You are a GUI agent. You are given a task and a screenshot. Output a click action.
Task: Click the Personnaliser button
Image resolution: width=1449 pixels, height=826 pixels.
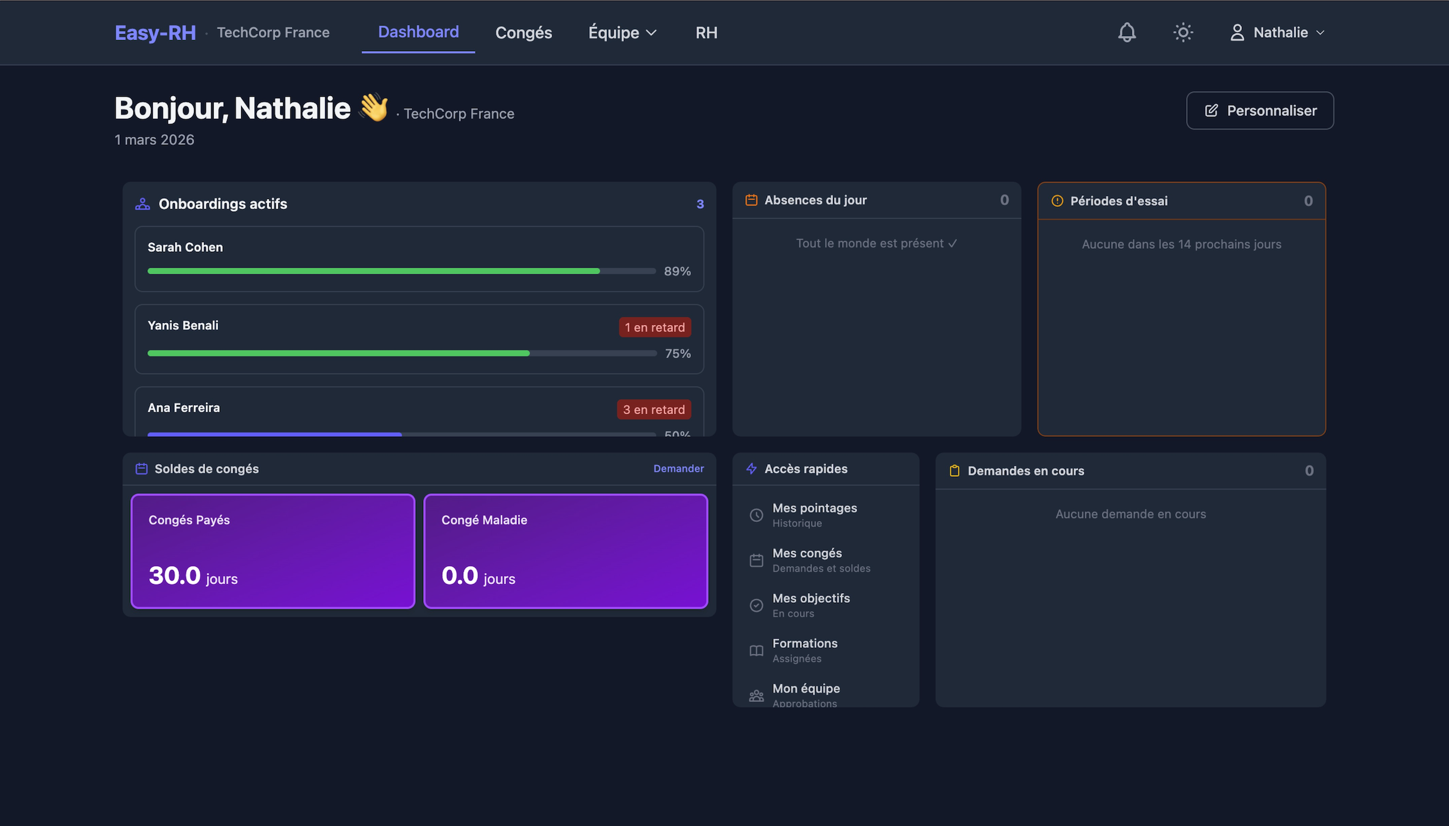(x=1260, y=110)
